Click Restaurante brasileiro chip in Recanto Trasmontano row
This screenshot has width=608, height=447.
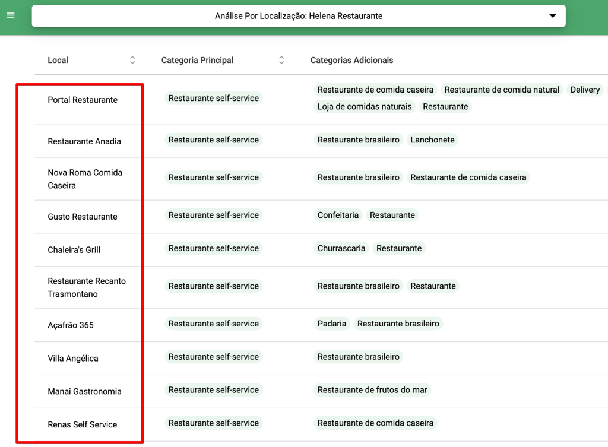(x=358, y=286)
